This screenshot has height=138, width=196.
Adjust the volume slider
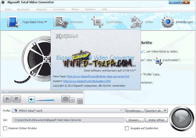coord(45,100)
